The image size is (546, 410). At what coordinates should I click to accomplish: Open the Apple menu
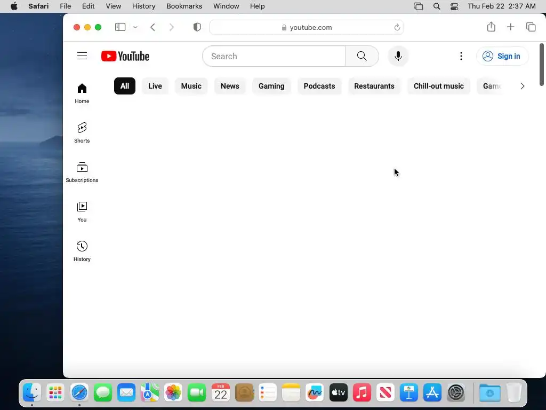(x=14, y=6)
